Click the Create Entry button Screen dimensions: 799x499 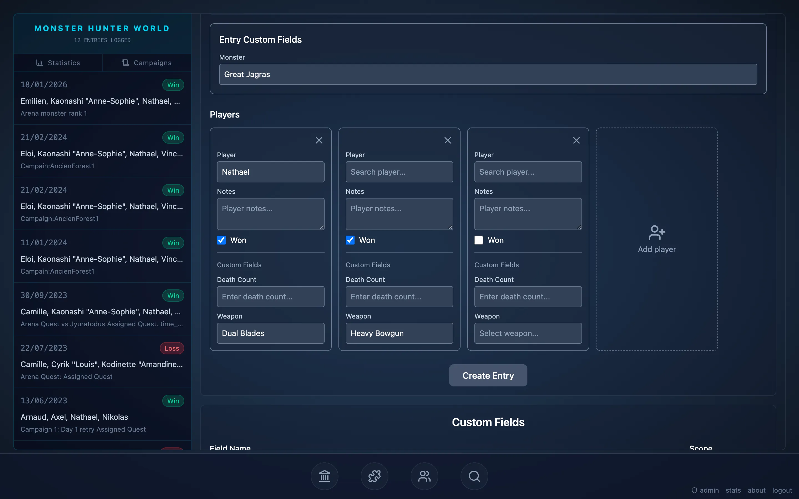click(x=488, y=376)
